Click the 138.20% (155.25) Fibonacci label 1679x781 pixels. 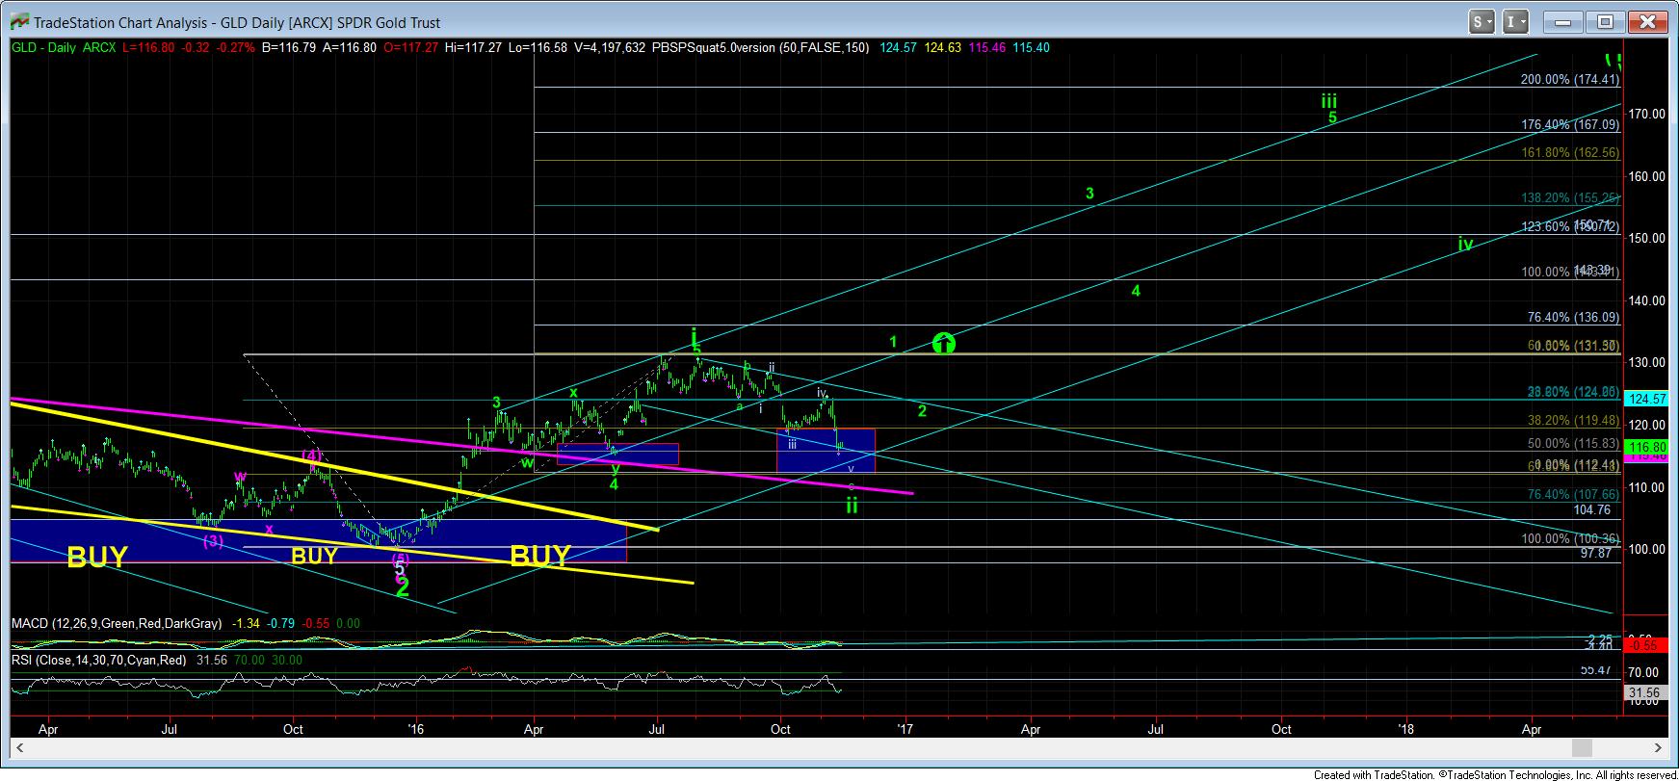(1569, 196)
